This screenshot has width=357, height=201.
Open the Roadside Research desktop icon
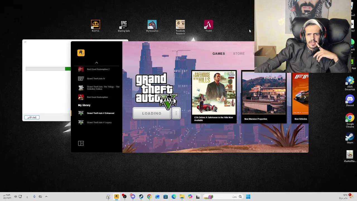click(x=180, y=27)
